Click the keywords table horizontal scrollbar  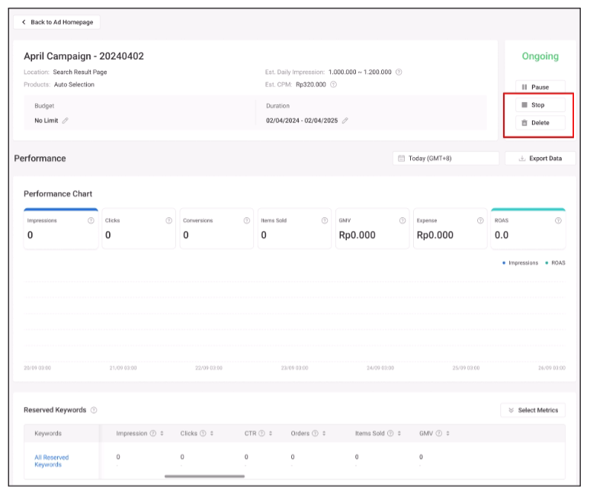coord(204,476)
